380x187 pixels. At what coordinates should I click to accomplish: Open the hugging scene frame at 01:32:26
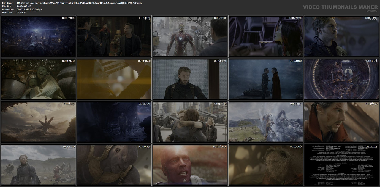click(x=190, y=122)
